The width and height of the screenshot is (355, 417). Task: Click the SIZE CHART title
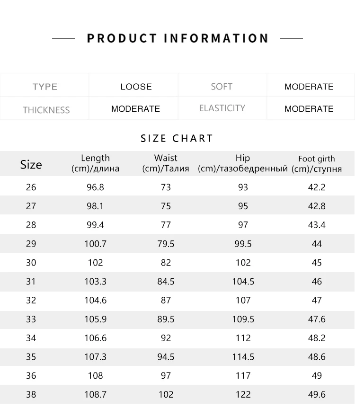[177, 138]
